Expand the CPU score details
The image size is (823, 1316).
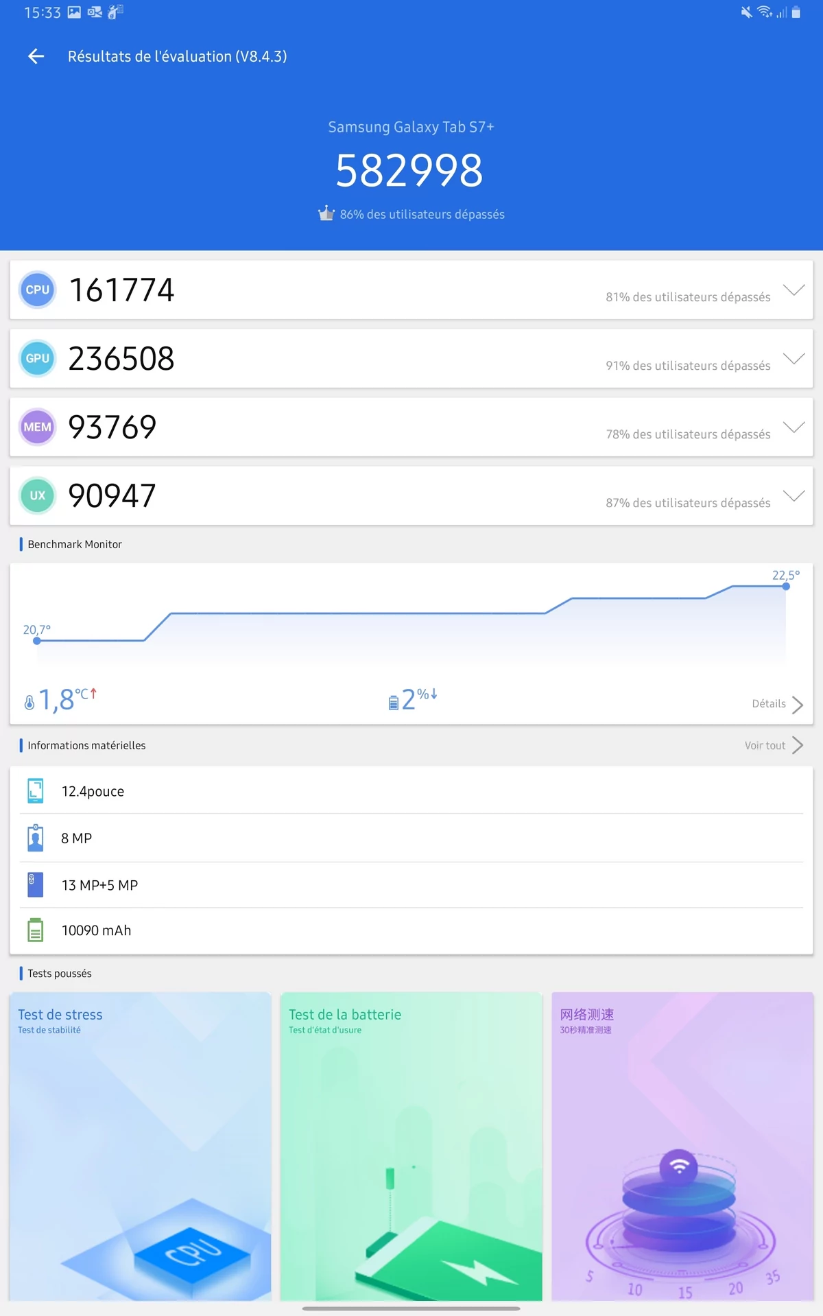click(x=794, y=290)
